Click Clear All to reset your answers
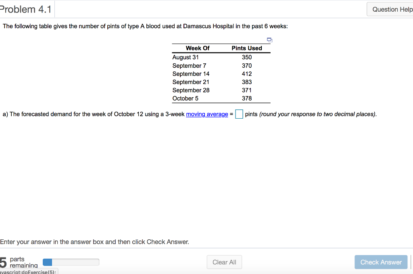Viewport: 413px width, 274px height. pyautogui.click(x=224, y=262)
